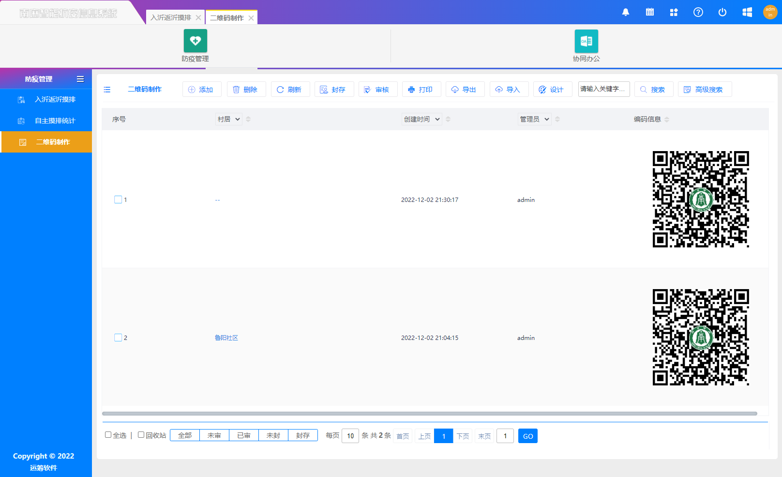782x477 pixels.
Task: Sort by the 管理员 column arrows
Action: pyautogui.click(x=557, y=119)
